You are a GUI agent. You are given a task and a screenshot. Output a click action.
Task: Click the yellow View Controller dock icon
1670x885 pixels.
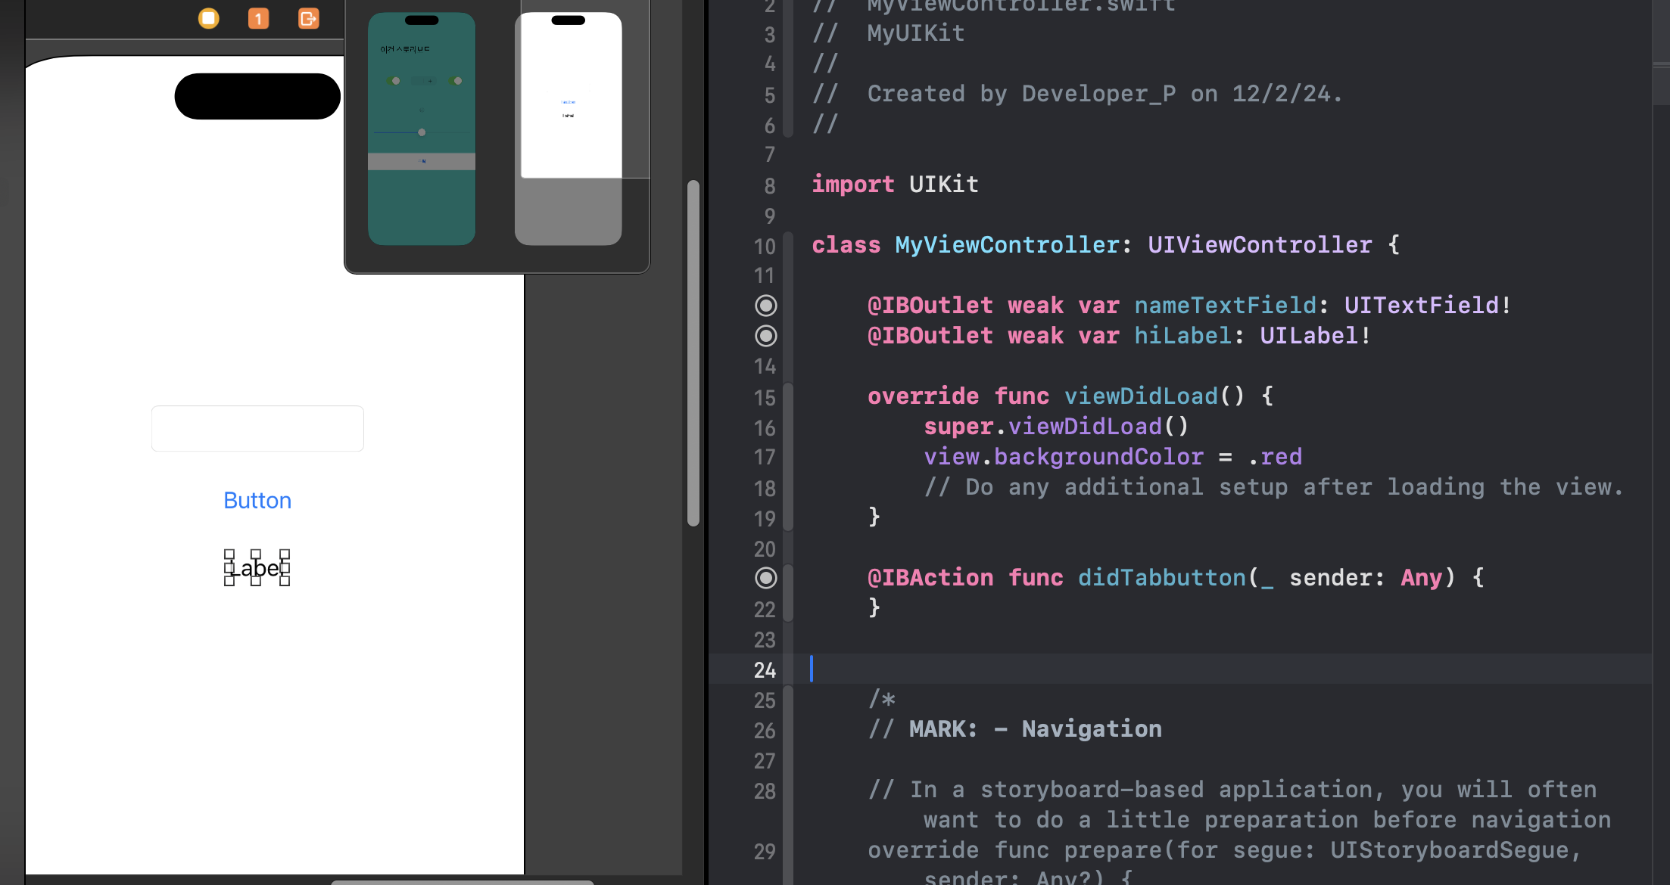pos(209,18)
